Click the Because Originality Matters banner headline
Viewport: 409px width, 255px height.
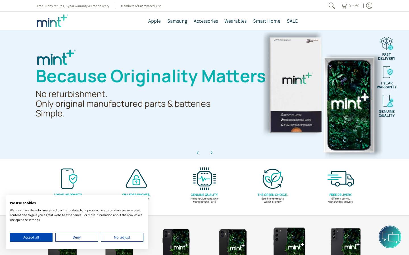click(x=151, y=76)
